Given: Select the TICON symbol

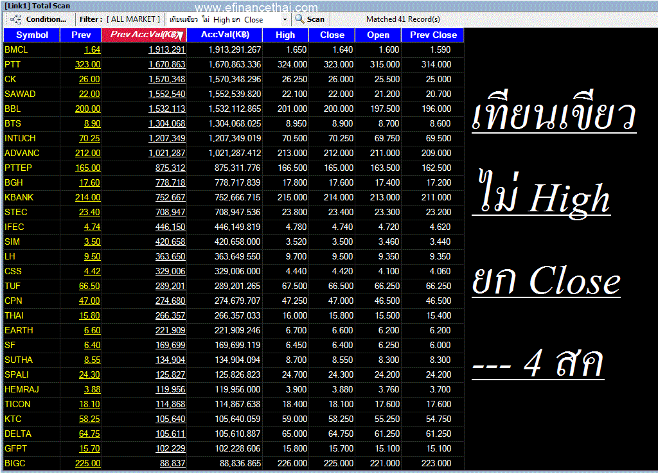Looking at the screenshot, I should point(17,405).
